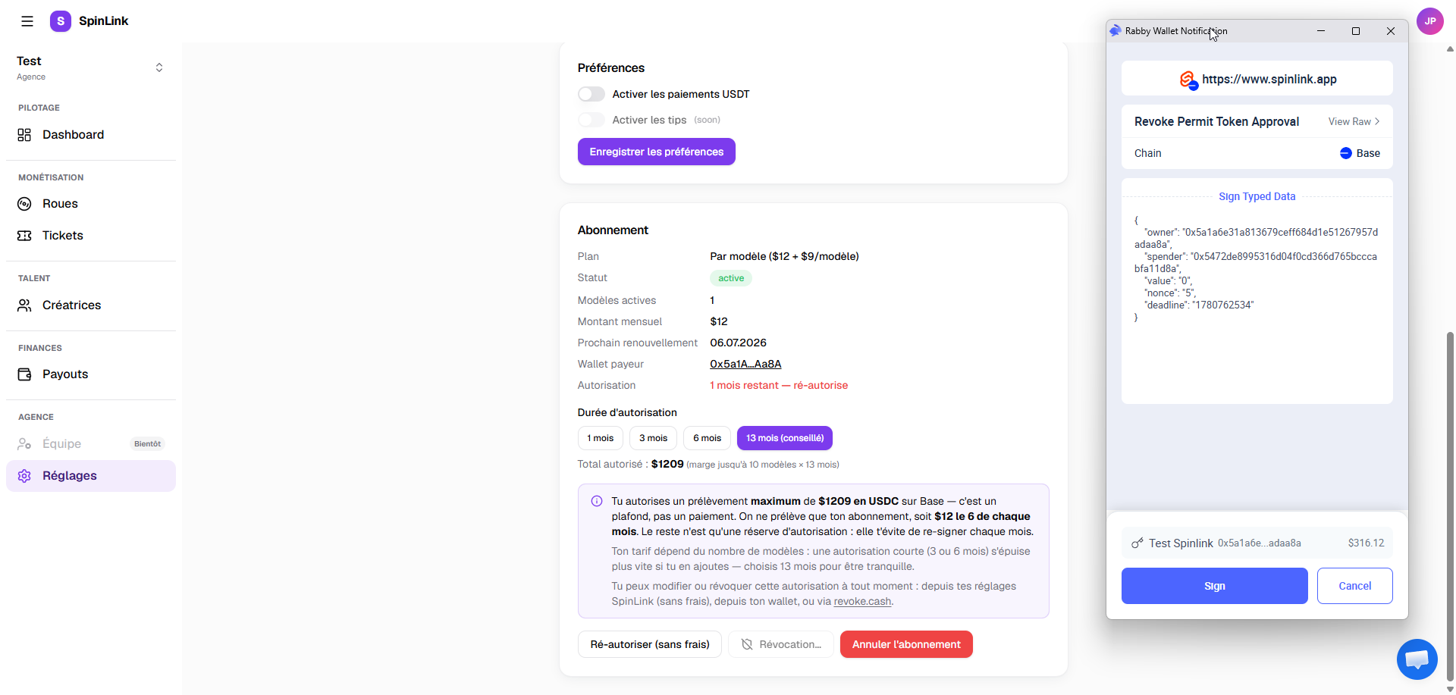Click the Roues wheel icon

pos(24,204)
